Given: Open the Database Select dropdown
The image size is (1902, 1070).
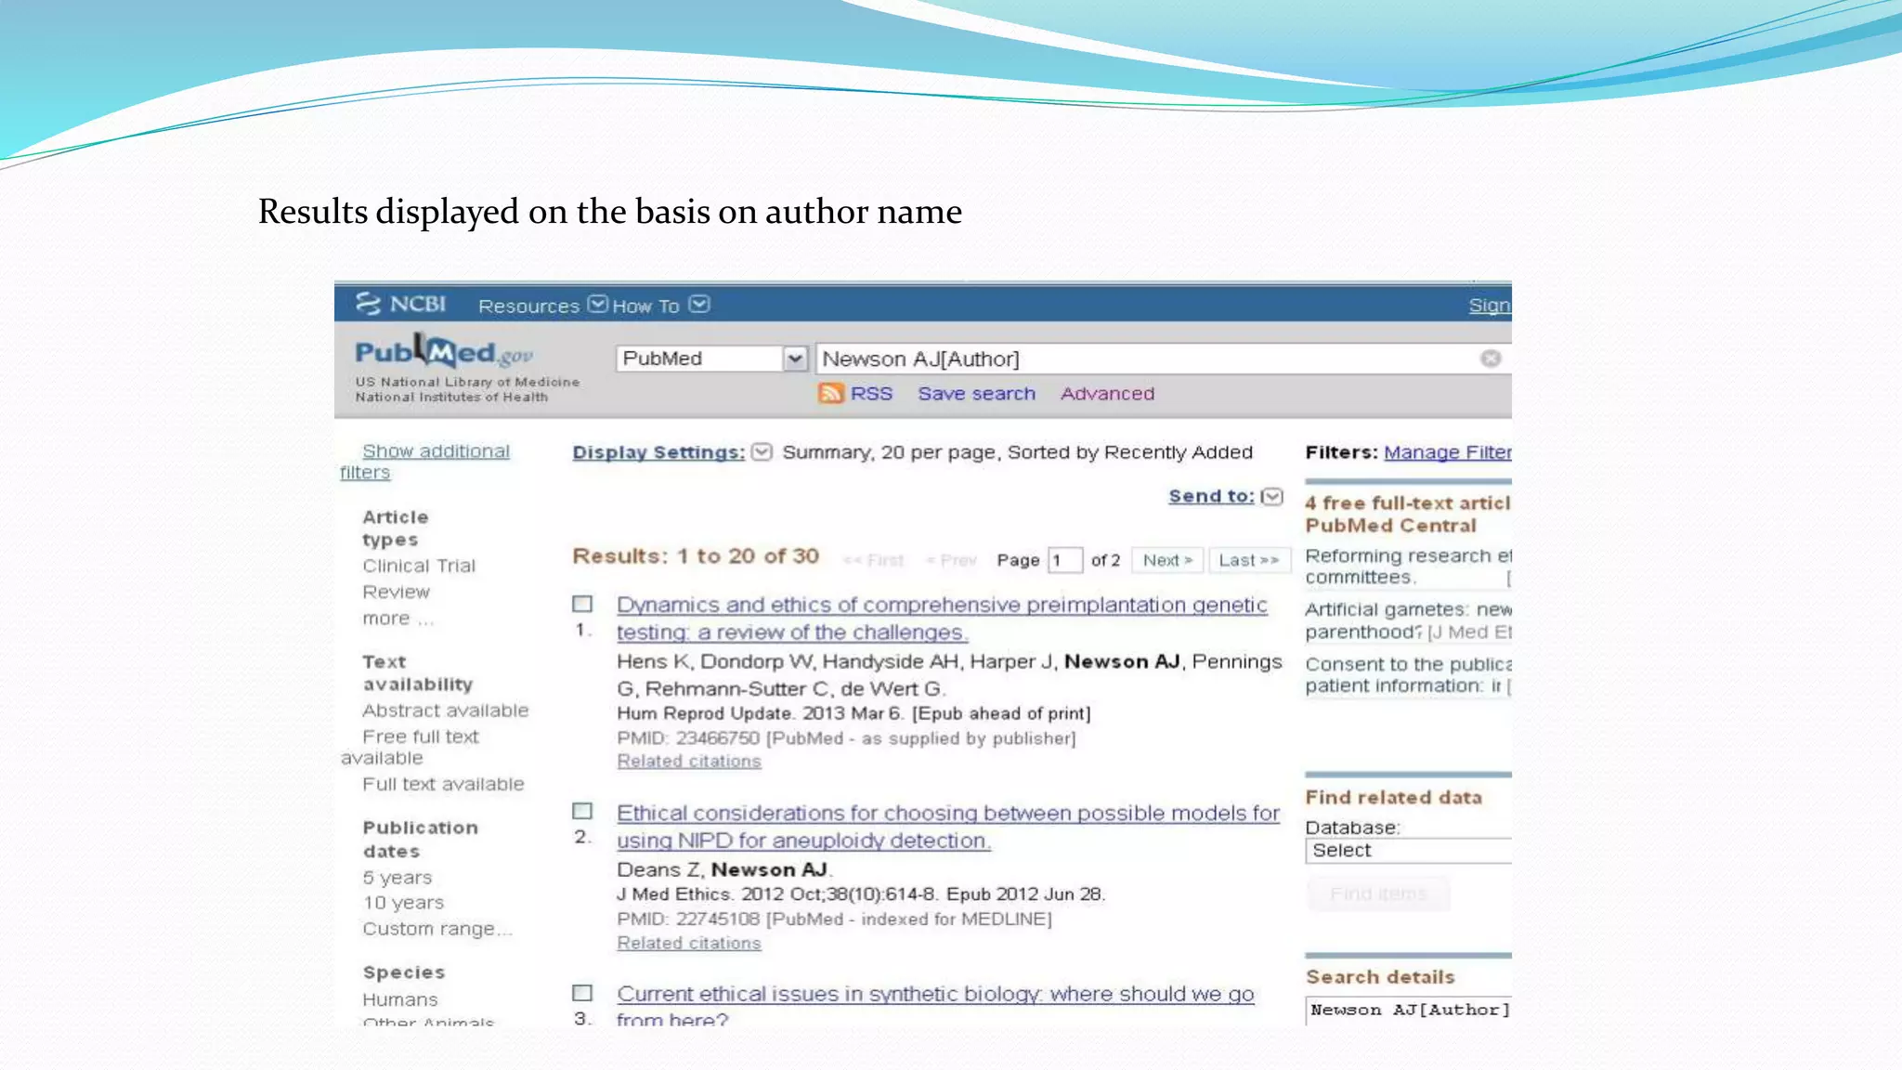Looking at the screenshot, I should (1408, 851).
